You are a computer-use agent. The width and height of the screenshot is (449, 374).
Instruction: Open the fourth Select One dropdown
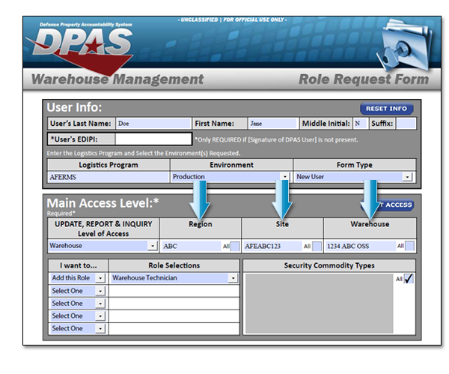(78, 328)
